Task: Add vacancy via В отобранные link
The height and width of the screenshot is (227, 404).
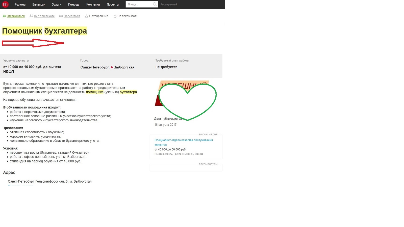Action: [x=98, y=16]
